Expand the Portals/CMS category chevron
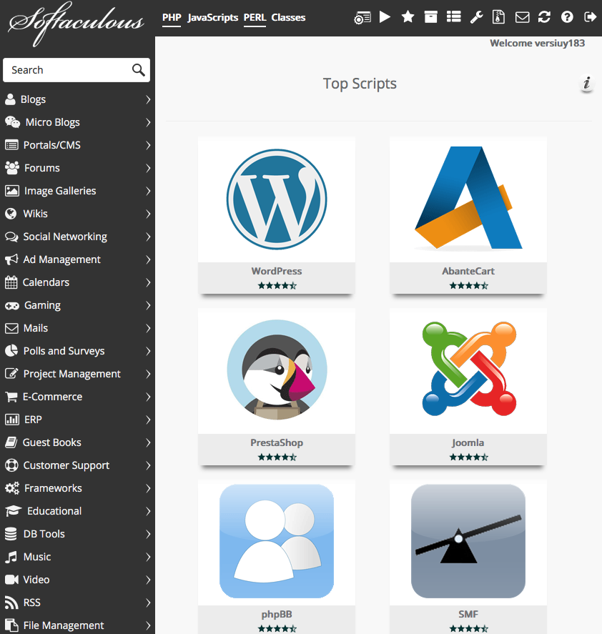Viewport: 602px width, 634px height. point(148,145)
